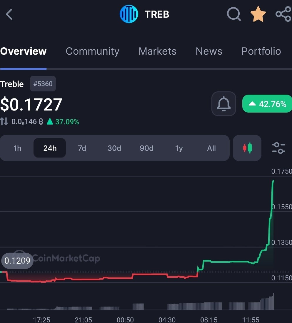Open the price alert bell
The height and width of the screenshot is (323, 292).
tap(223, 104)
